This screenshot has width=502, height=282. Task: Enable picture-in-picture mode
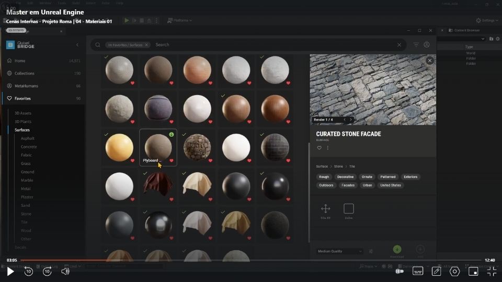tap(473, 272)
